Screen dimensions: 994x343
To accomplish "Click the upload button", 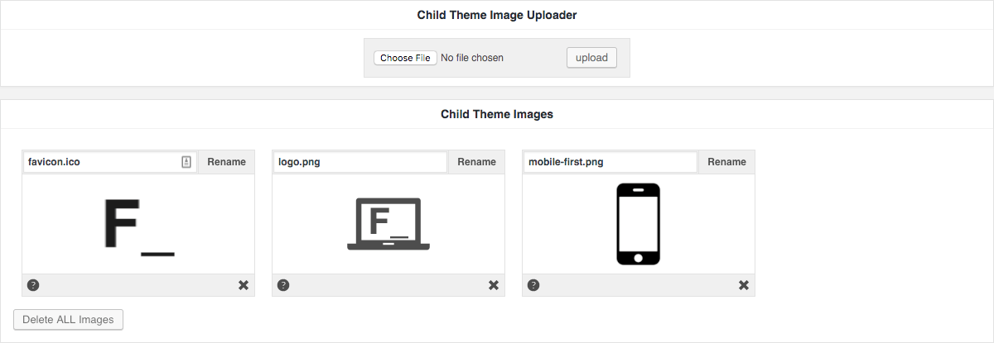I will coord(591,58).
